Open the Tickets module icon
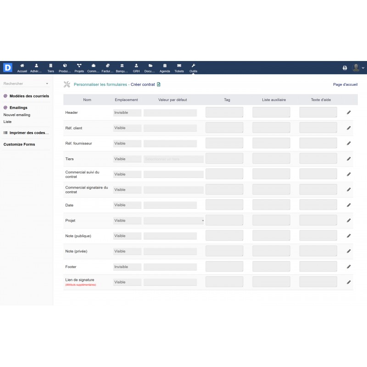 point(179,67)
